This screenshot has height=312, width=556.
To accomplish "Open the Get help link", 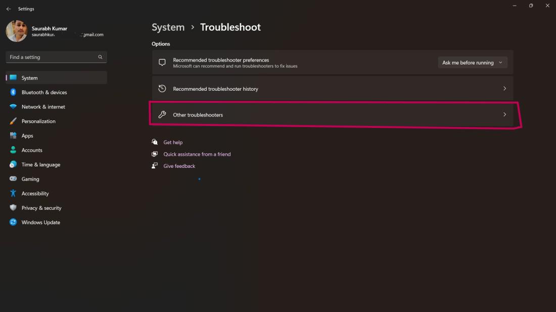I will click(x=173, y=143).
